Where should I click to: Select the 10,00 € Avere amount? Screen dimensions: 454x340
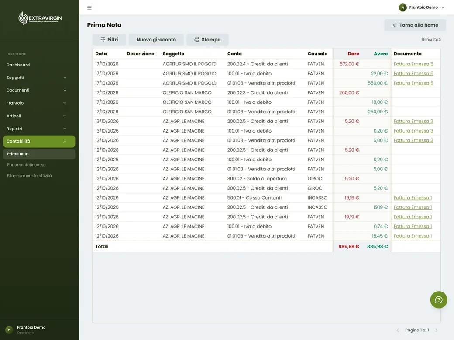pos(380,102)
